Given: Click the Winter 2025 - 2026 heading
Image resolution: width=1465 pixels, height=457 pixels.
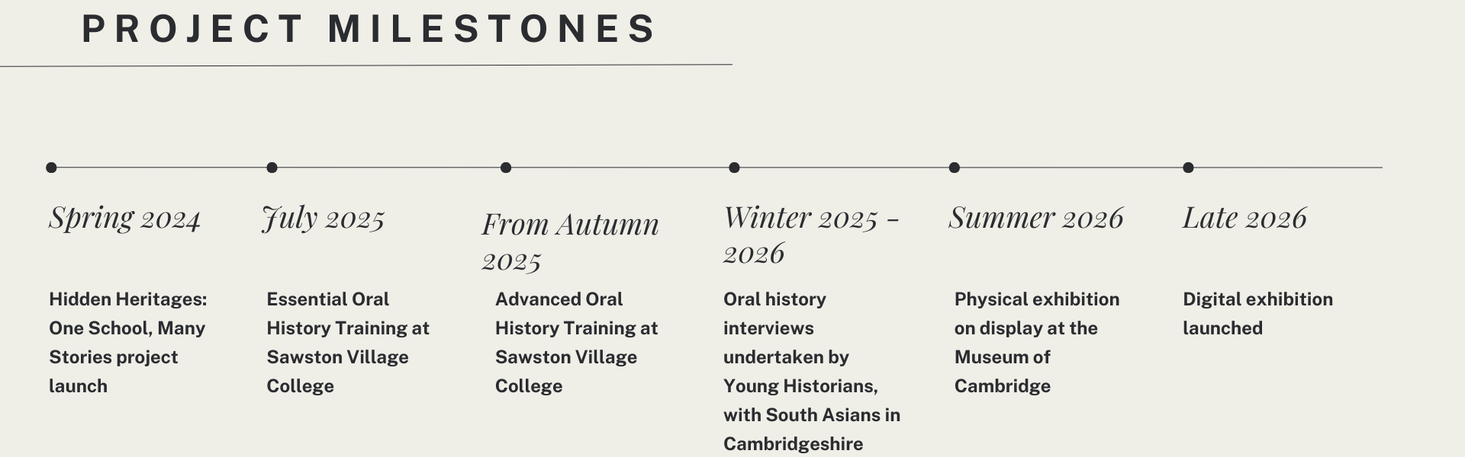Looking at the screenshot, I should coord(810,235).
